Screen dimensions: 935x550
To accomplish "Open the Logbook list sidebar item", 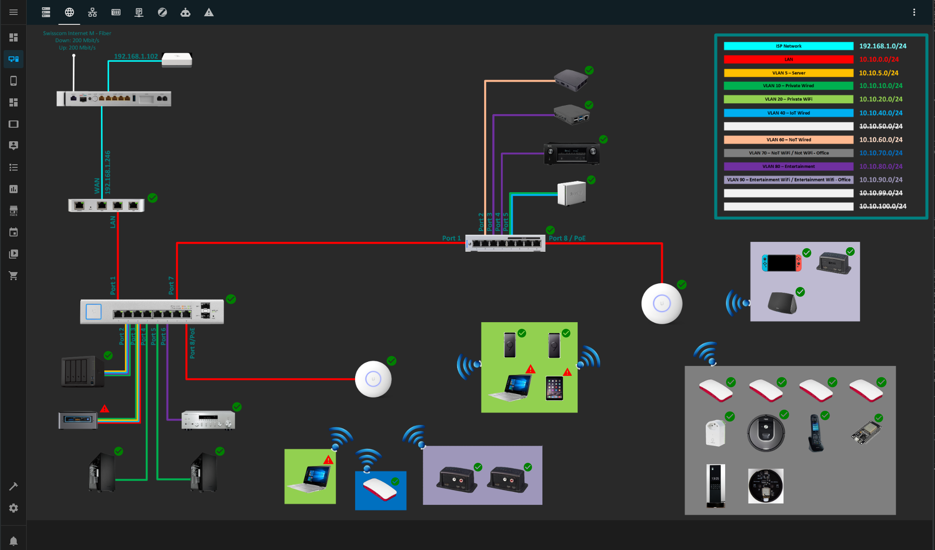I will tap(14, 167).
